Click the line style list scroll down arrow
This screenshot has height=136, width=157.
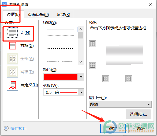coord(81,62)
